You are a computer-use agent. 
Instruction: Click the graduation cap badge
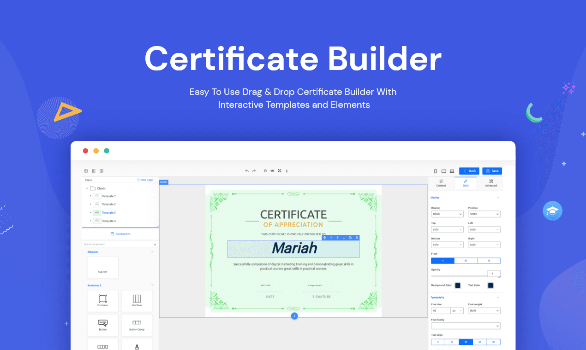552,211
